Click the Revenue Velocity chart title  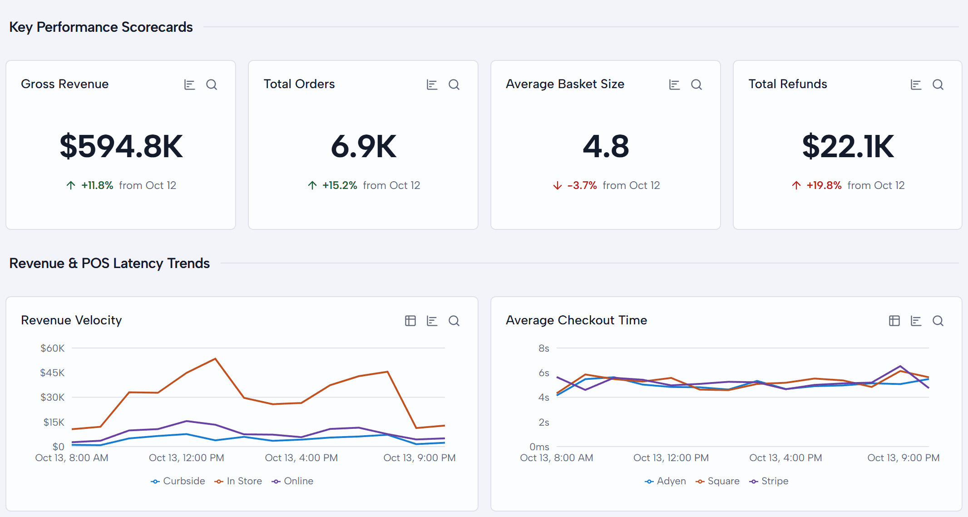click(x=71, y=320)
